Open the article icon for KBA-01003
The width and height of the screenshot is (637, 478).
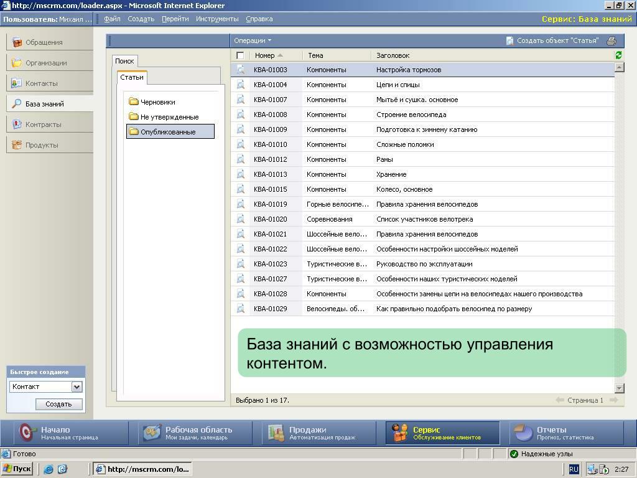point(241,70)
